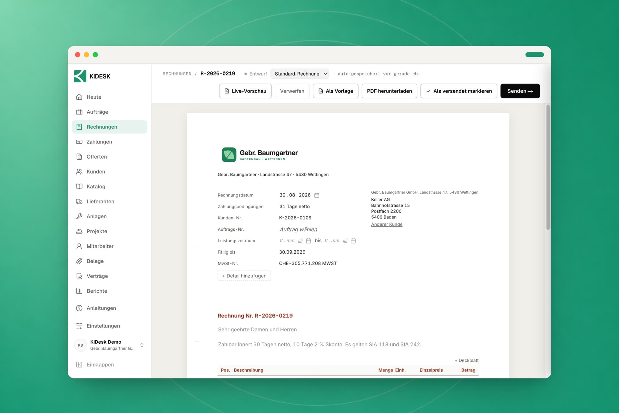Screen dimensions: 619x413
Task: Click the Lieferanten truck icon
Action: coord(79,201)
